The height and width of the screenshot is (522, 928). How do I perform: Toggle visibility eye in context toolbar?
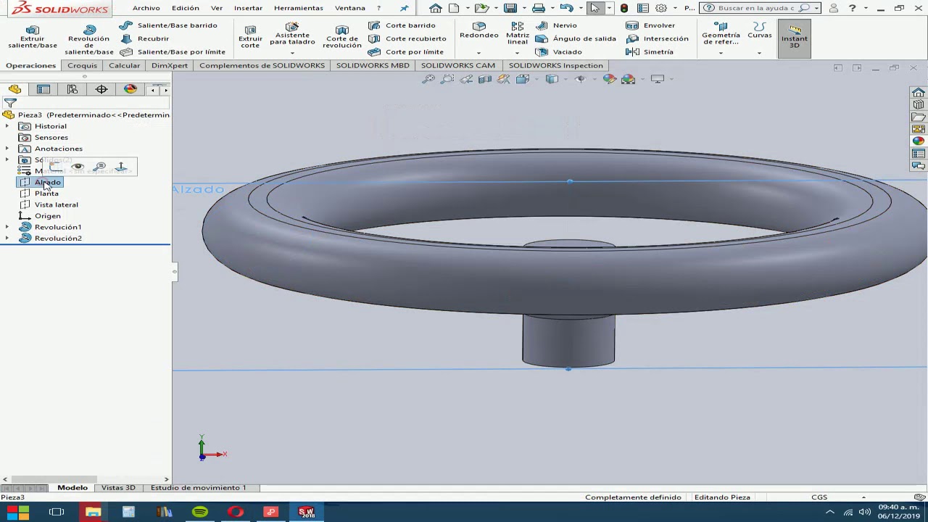[x=78, y=167]
